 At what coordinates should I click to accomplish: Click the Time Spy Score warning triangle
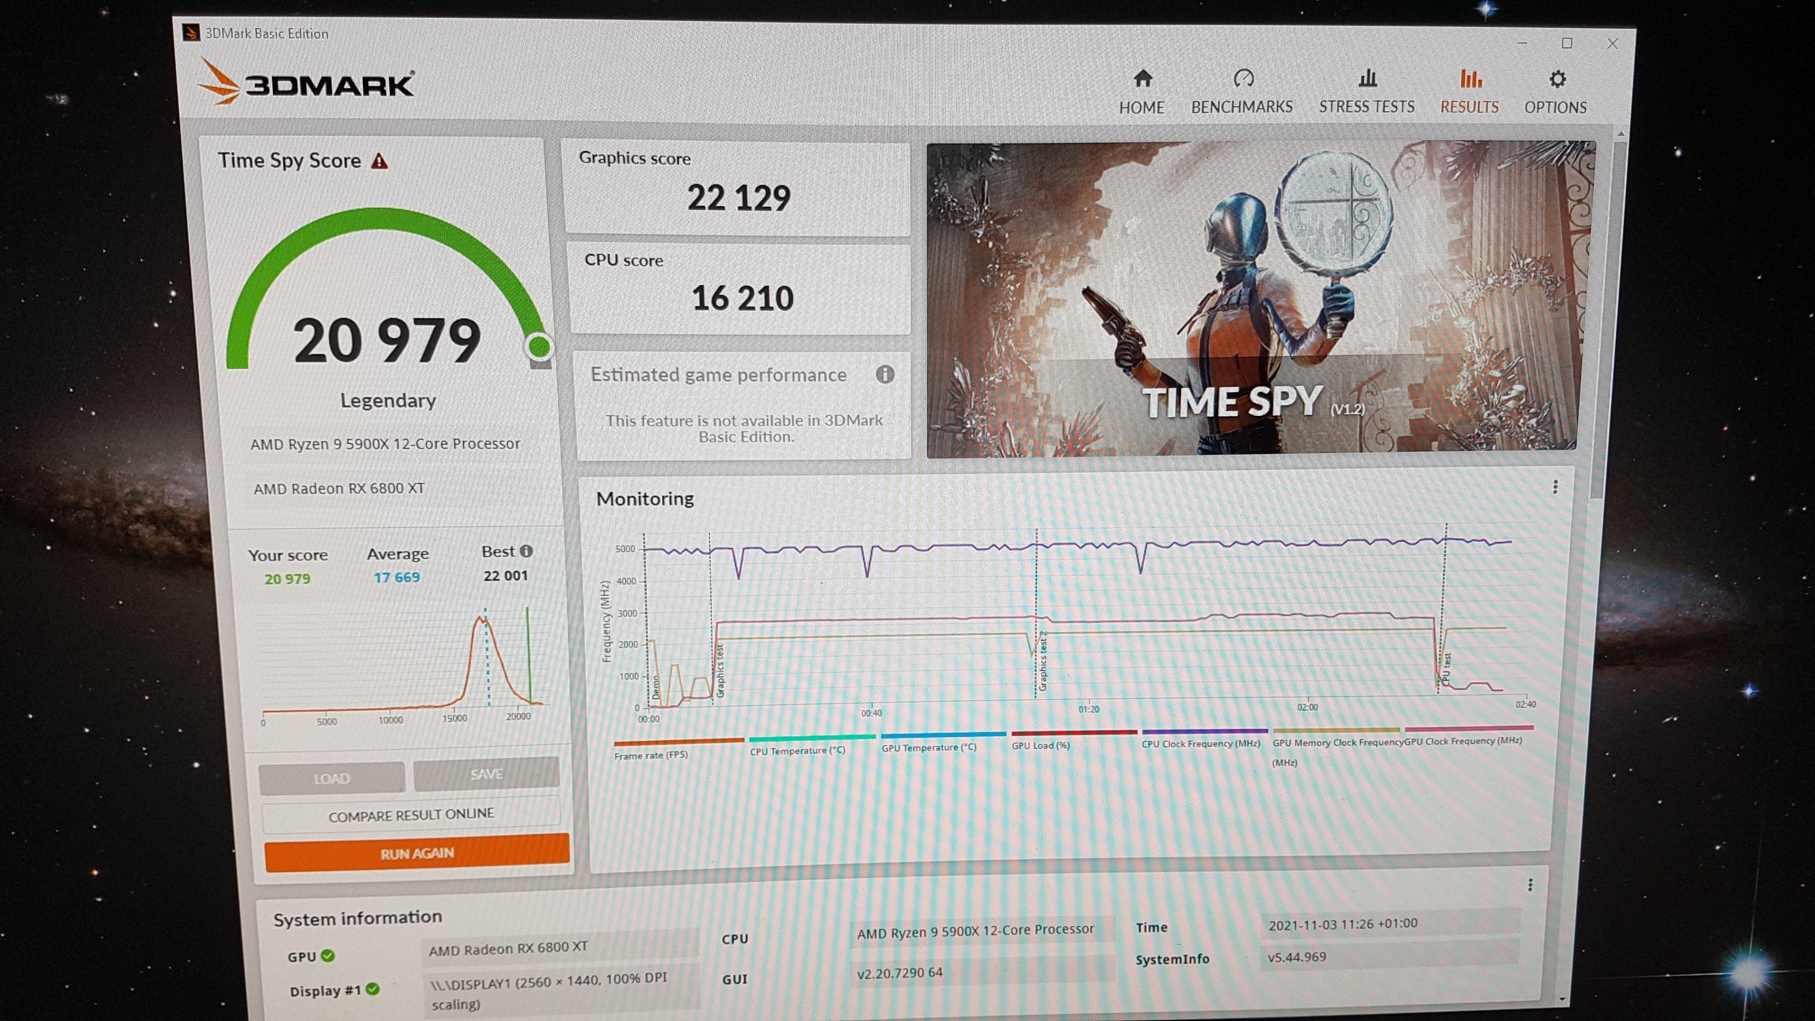380,161
